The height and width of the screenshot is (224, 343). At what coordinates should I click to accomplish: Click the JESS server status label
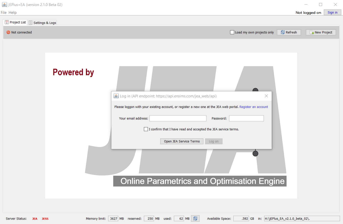coord(45,219)
